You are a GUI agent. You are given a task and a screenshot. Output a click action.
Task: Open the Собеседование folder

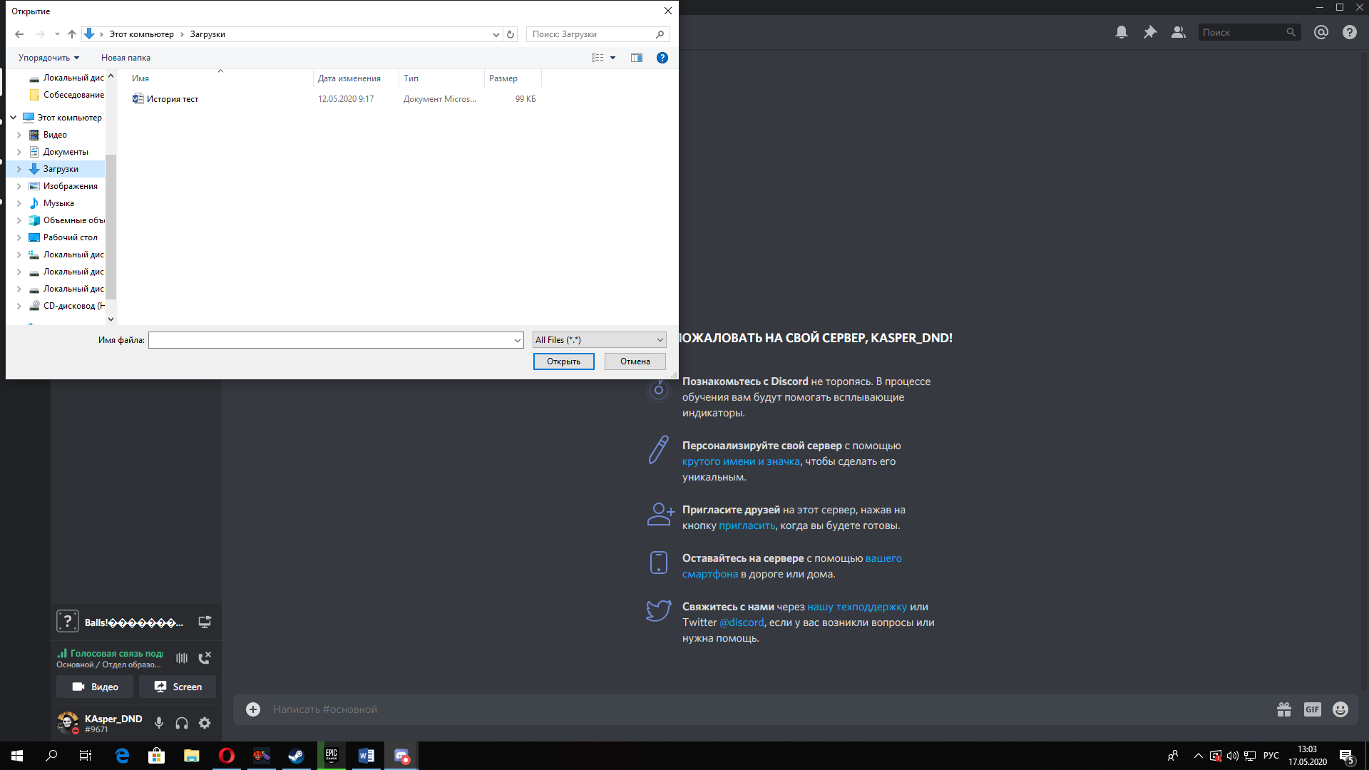66,95
